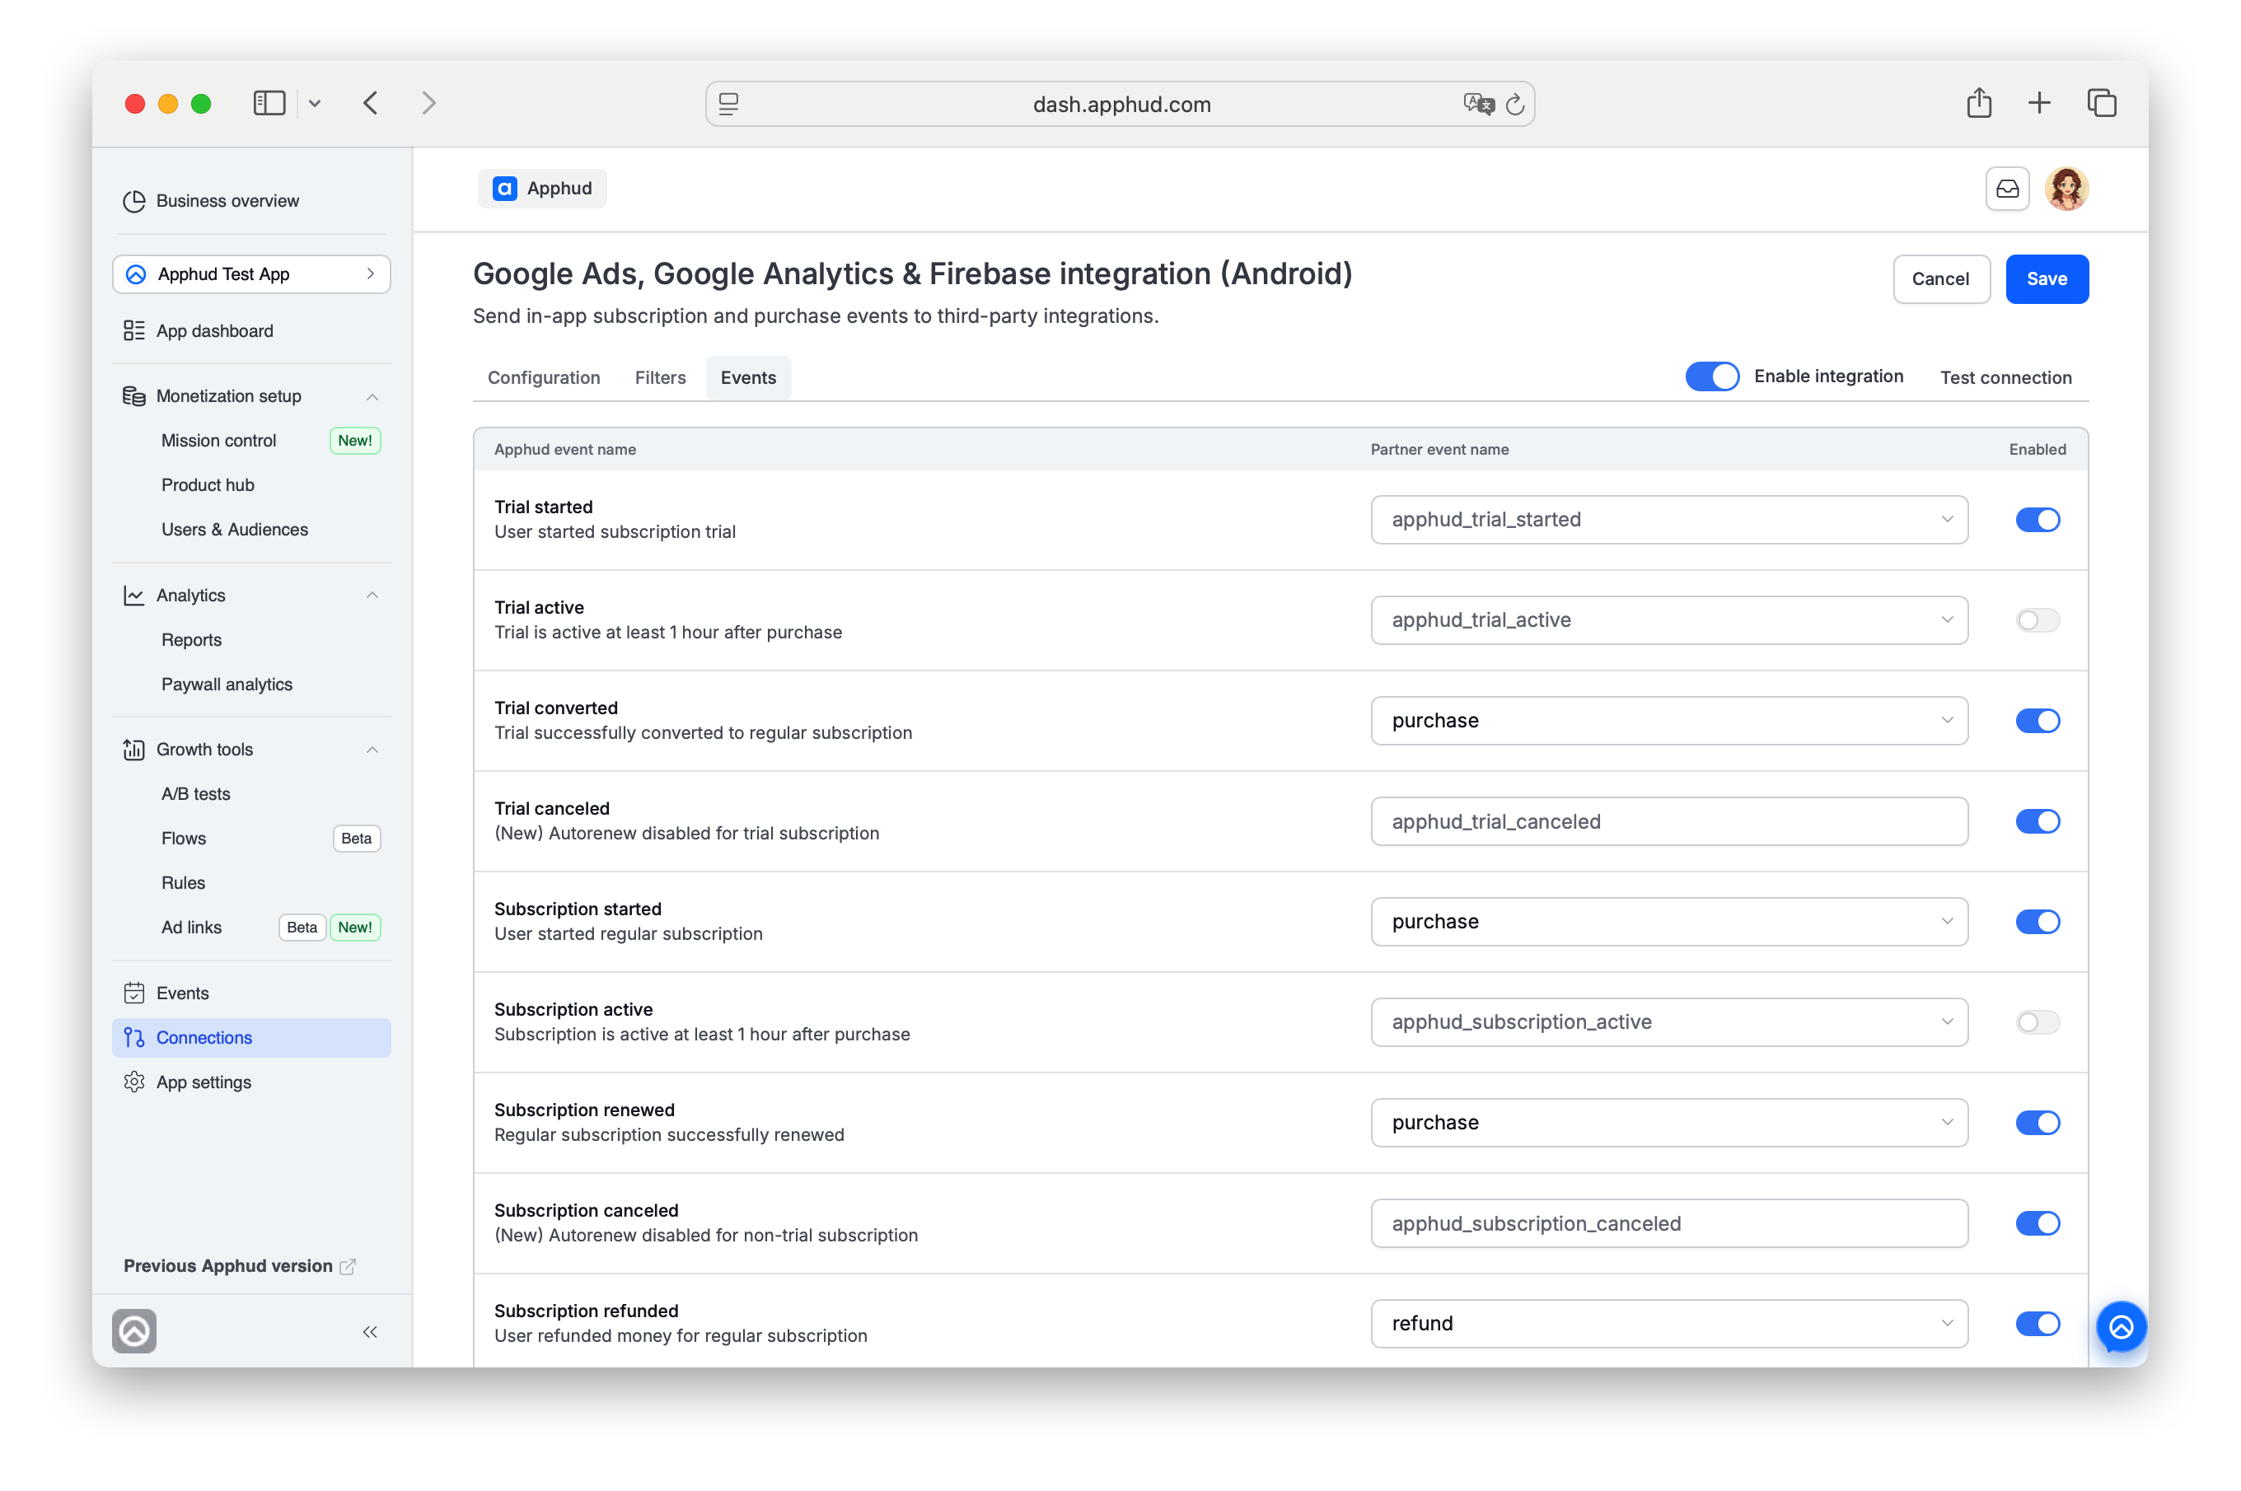Edit the apphud_trial_canceled event name field

coord(1668,820)
